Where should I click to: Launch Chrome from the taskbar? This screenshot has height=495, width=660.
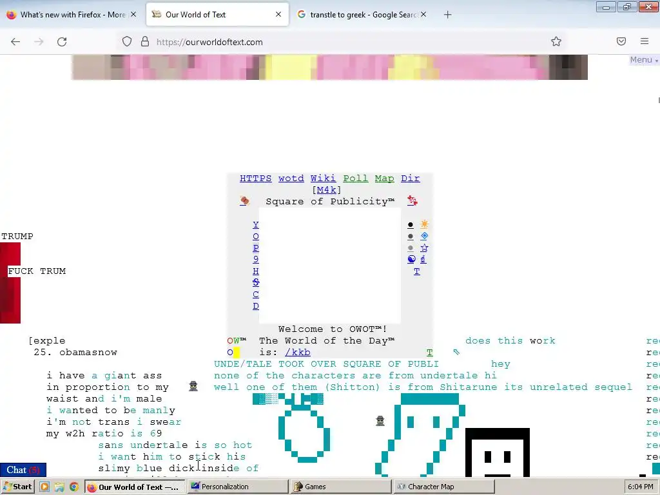tap(74, 487)
